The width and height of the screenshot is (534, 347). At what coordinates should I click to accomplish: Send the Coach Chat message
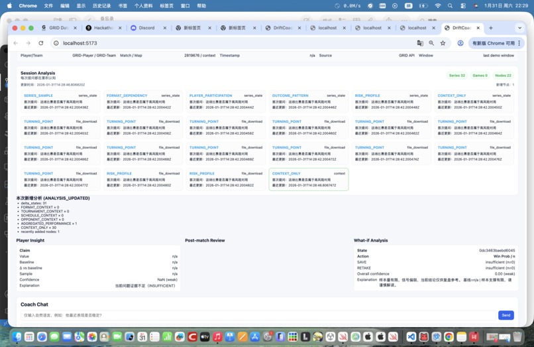(506, 315)
